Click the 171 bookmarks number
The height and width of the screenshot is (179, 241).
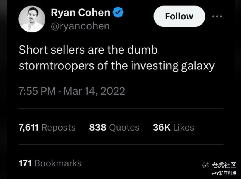point(25,163)
